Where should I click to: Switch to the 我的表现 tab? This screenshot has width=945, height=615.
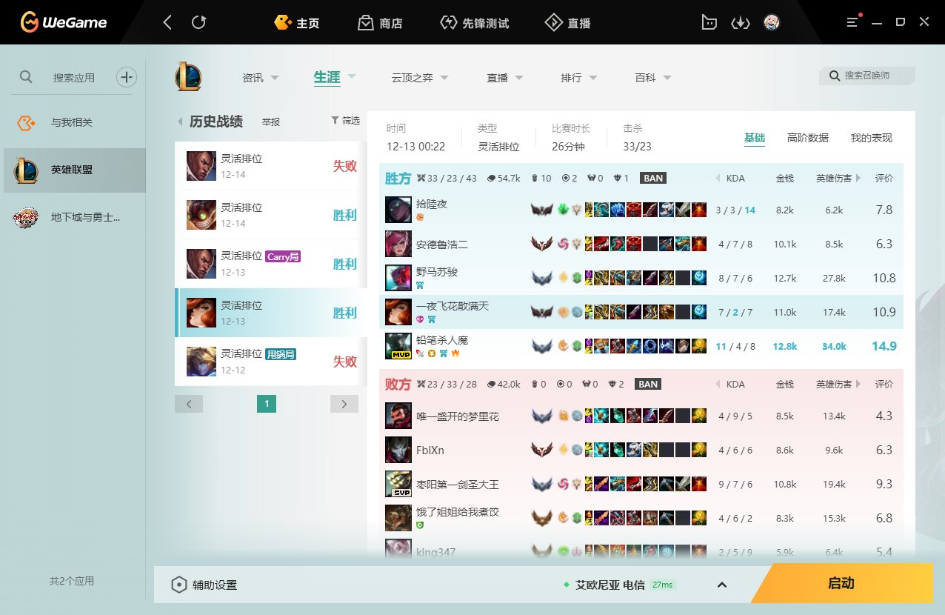pyautogui.click(x=872, y=138)
